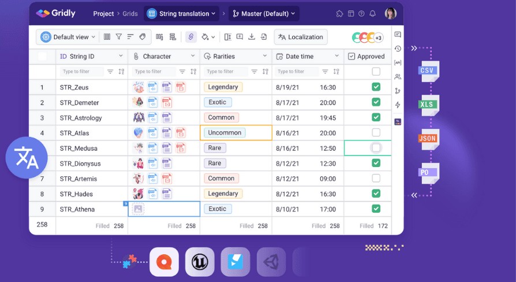This screenshot has width=516, height=282.
Task: Click String ID filter input
Action: (x=81, y=72)
